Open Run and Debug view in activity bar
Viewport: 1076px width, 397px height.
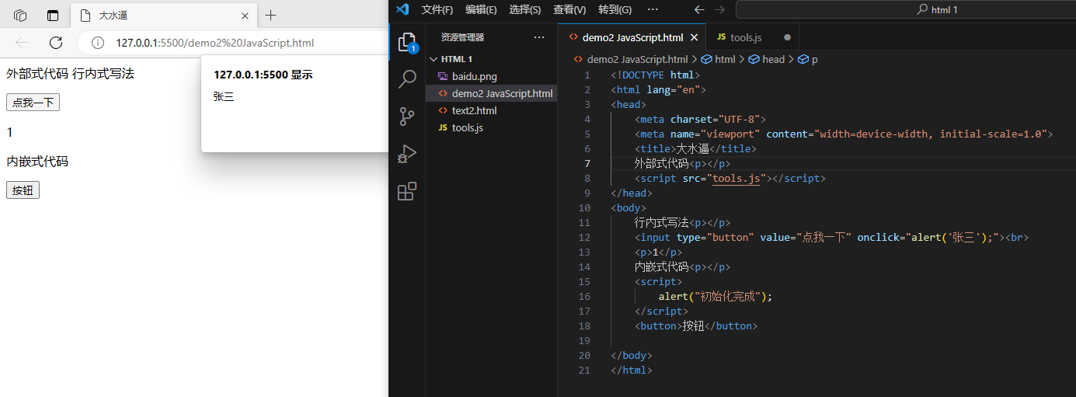[x=407, y=154]
